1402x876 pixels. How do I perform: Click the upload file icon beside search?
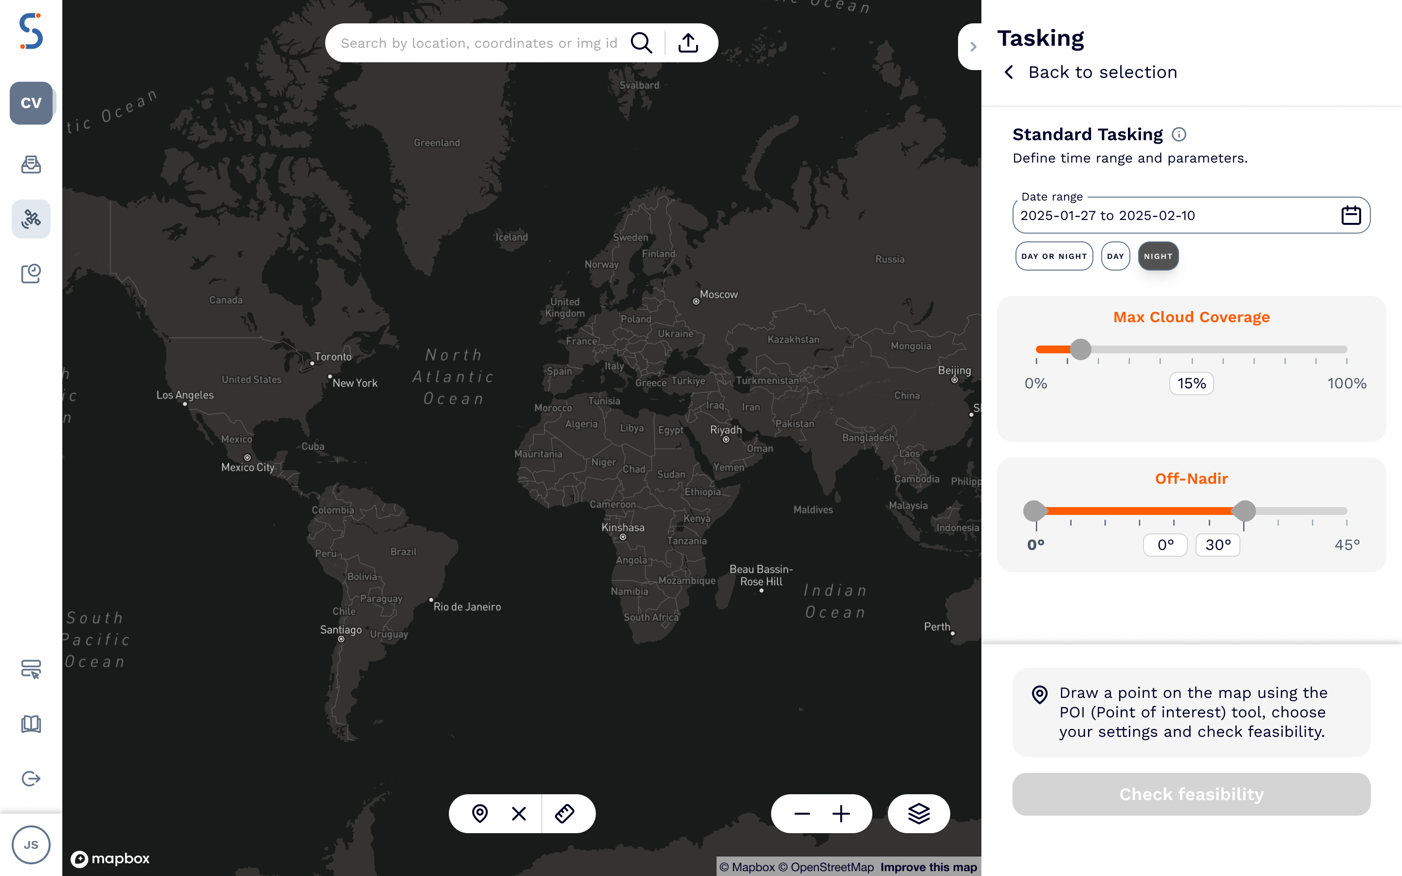(x=689, y=42)
